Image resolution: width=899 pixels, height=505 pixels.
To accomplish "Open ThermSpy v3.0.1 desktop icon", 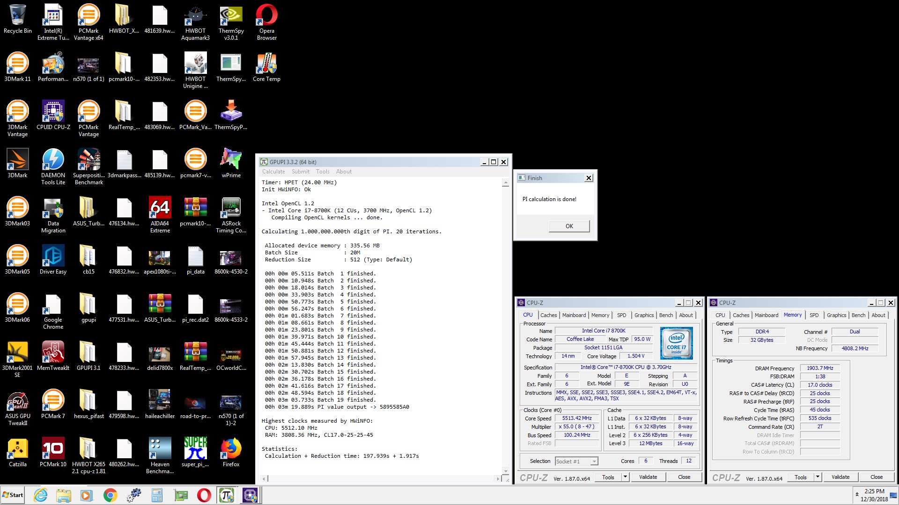I will 231,22.
